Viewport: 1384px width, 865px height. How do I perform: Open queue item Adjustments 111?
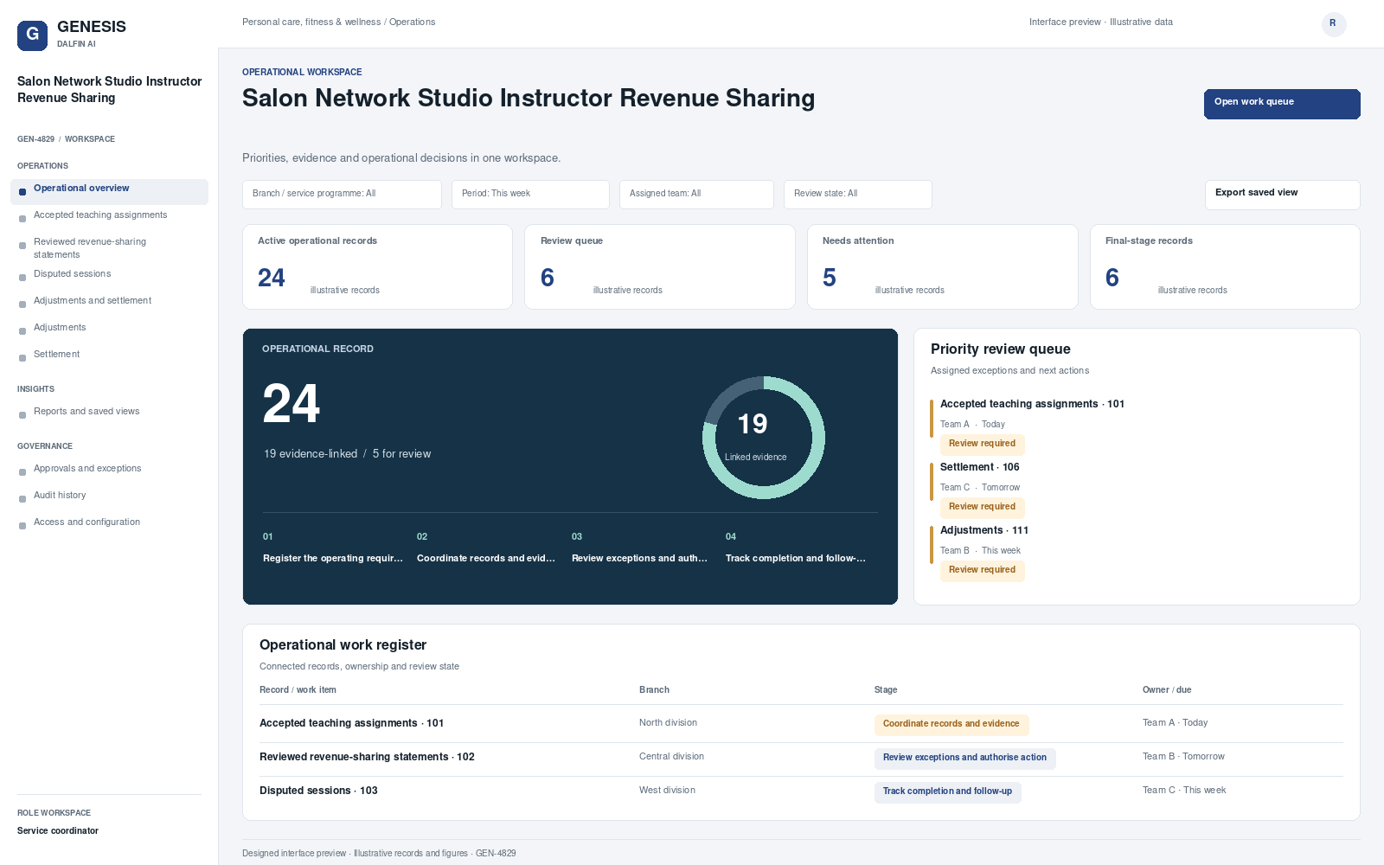(984, 530)
